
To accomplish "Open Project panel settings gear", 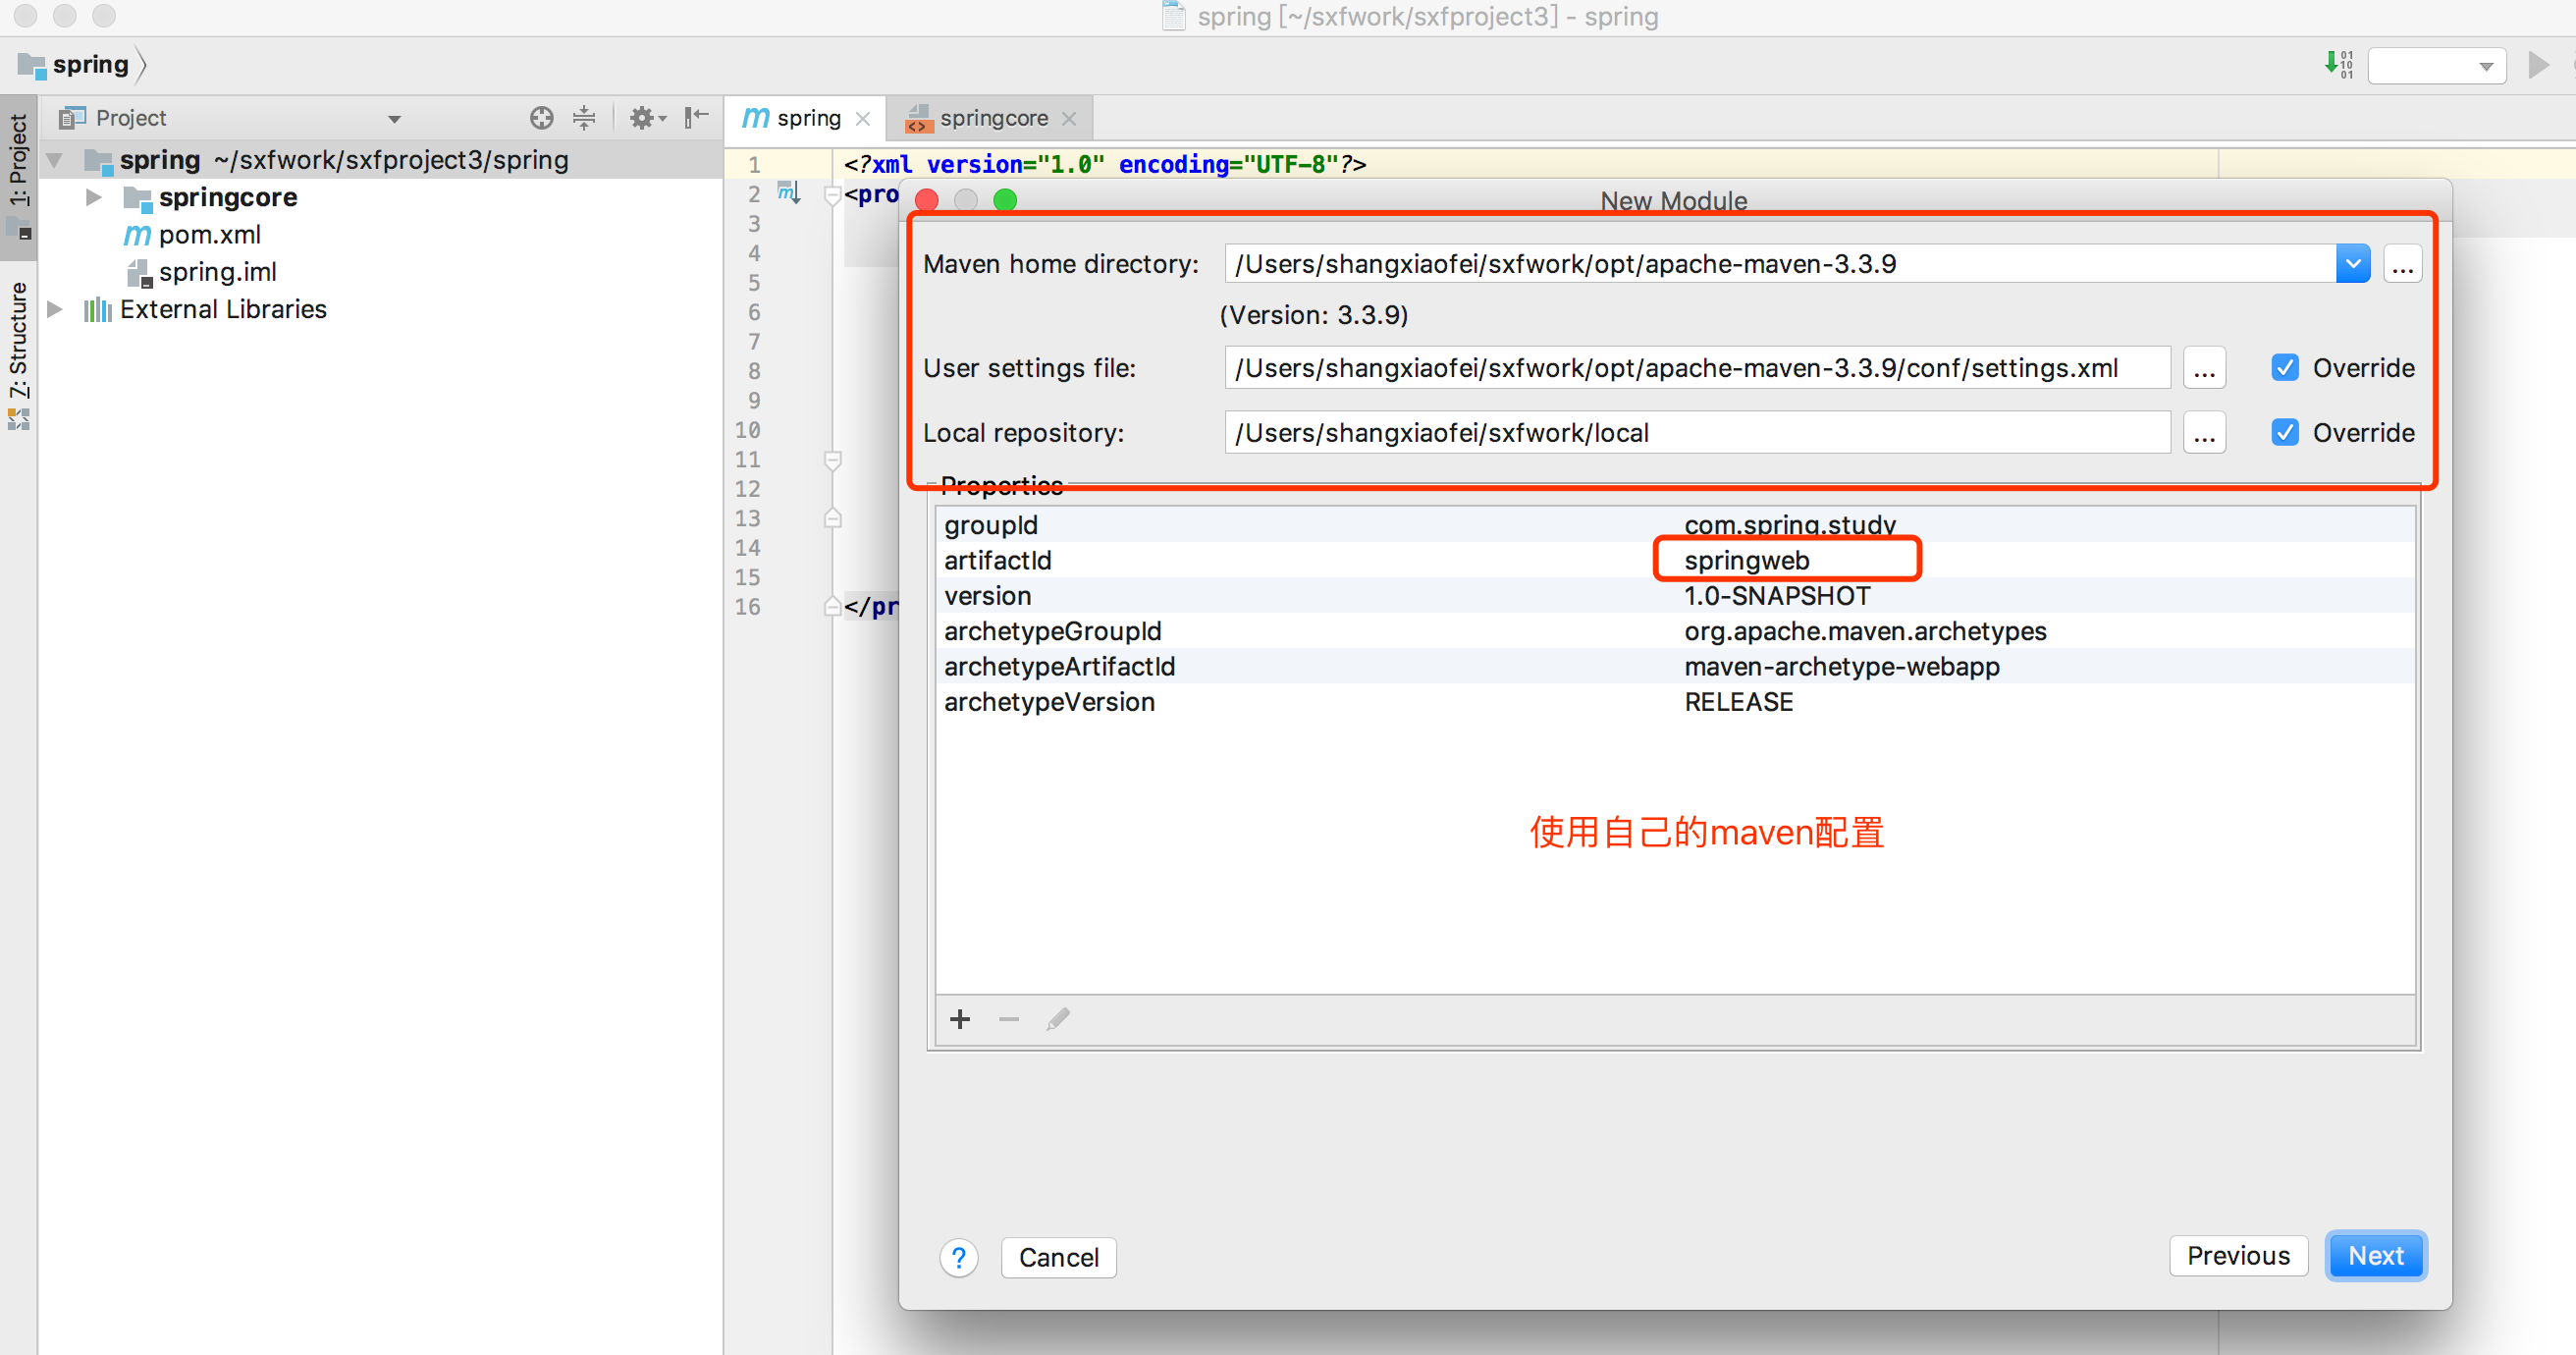I will [643, 118].
